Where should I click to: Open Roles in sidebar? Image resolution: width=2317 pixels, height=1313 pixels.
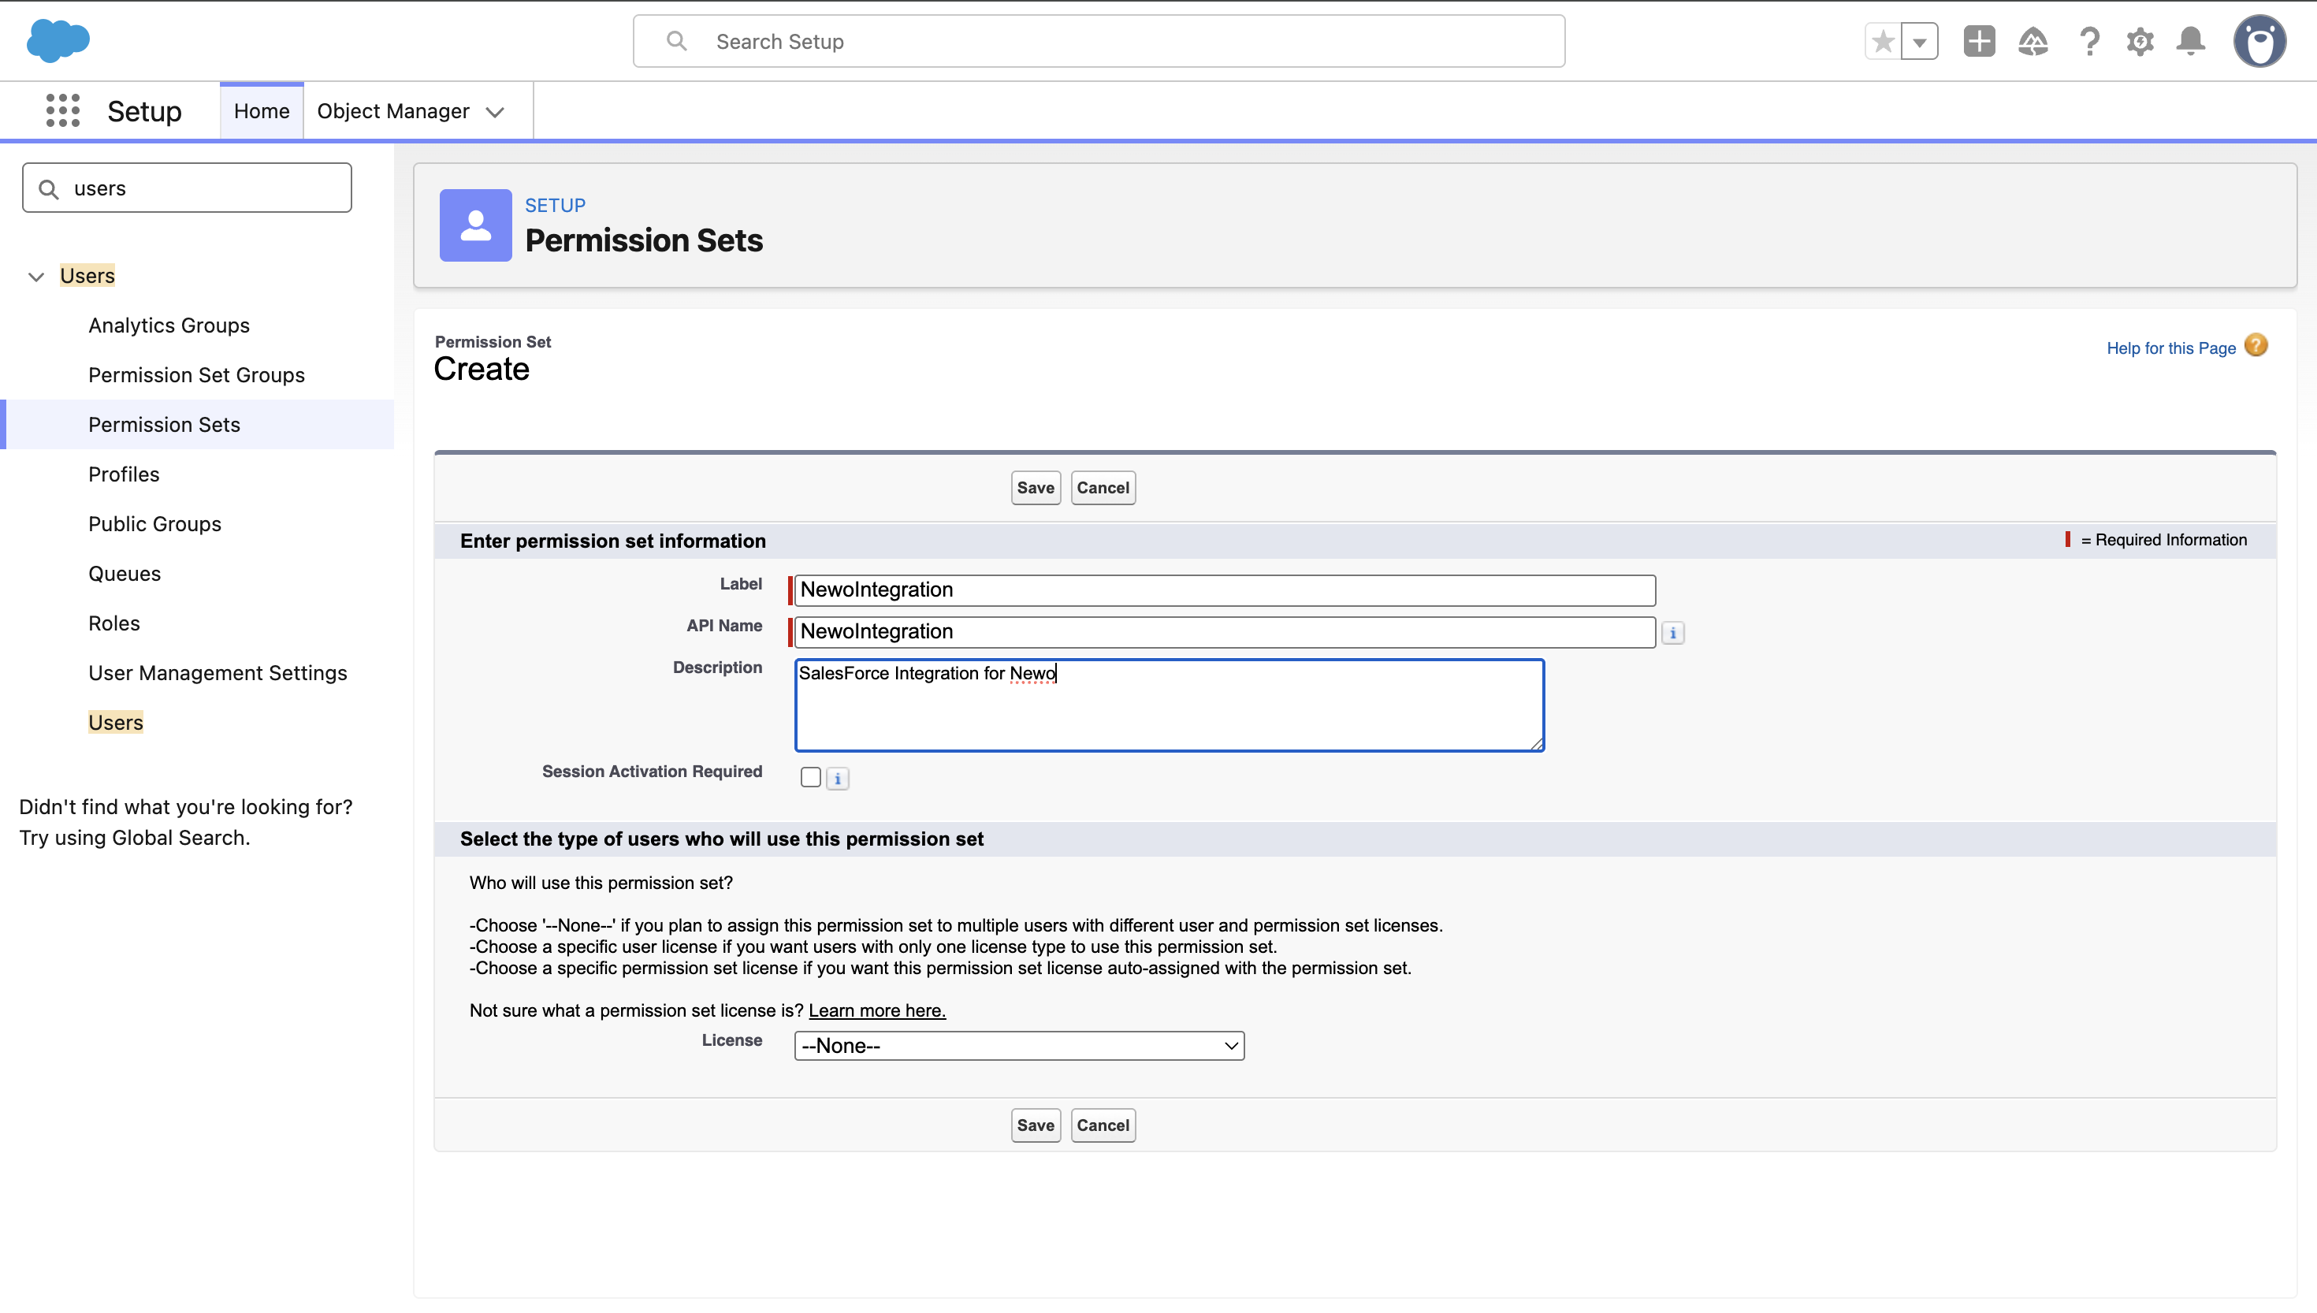113,623
